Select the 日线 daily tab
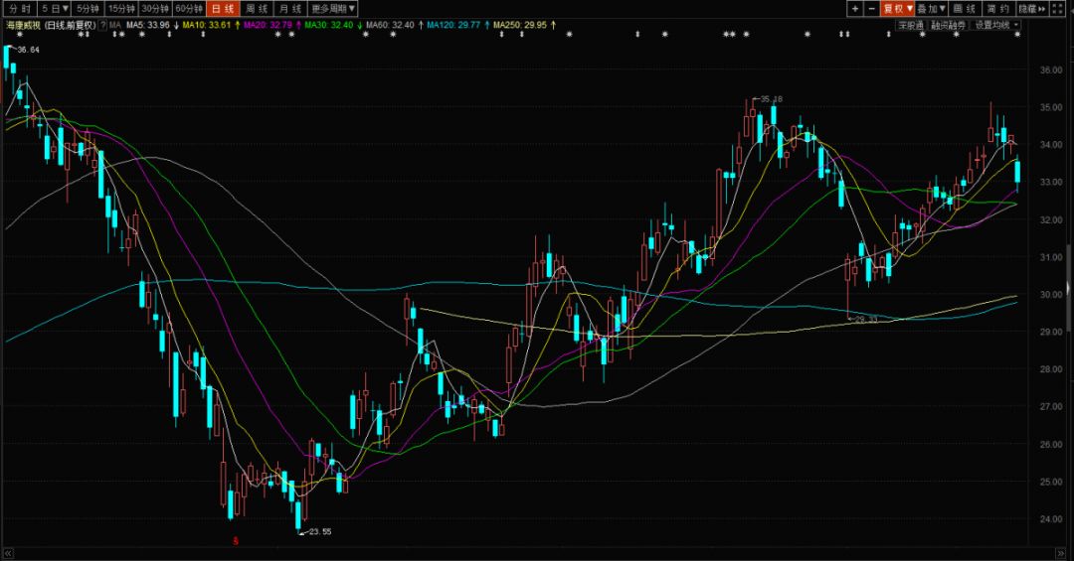This screenshot has height=561, width=1074. (x=223, y=9)
